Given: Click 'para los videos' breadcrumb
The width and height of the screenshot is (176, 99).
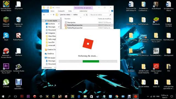Looking at the screenshot, I should (x=65, y=15).
